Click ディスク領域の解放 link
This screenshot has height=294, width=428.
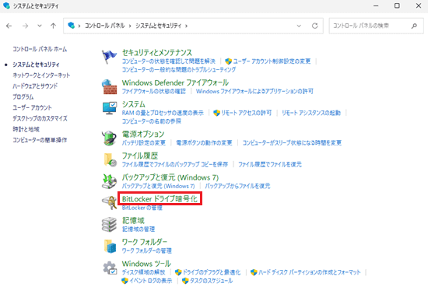click(x=143, y=272)
